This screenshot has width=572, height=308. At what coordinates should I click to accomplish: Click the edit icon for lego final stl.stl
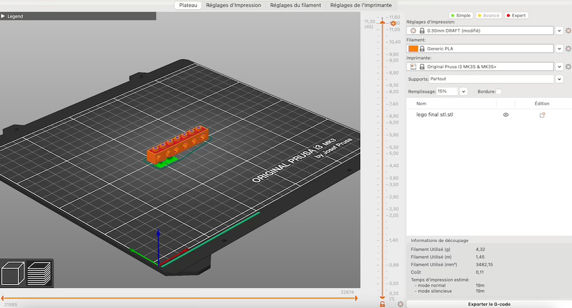(x=542, y=115)
